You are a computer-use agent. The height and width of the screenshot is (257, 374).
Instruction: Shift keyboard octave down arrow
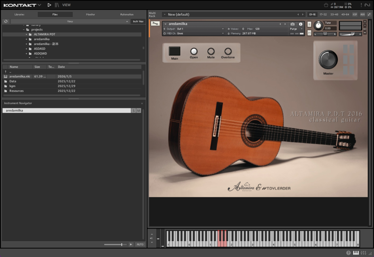(152, 242)
